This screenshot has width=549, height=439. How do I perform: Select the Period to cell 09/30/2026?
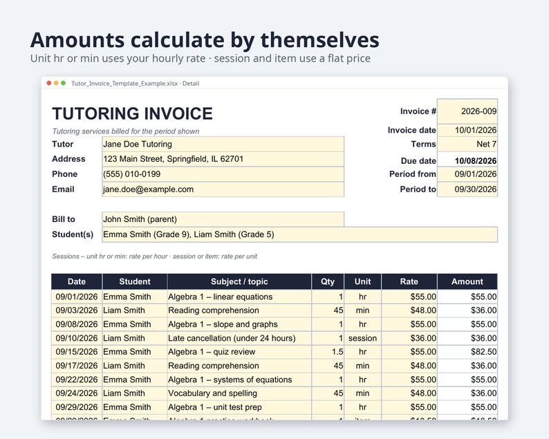click(x=467, y=189)
